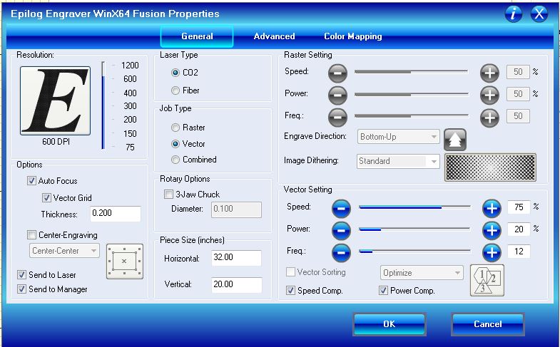This screenshot has width=560, height=347.
Task: Click the Vector Sorting checkbox
Action: tap(291, 272)
